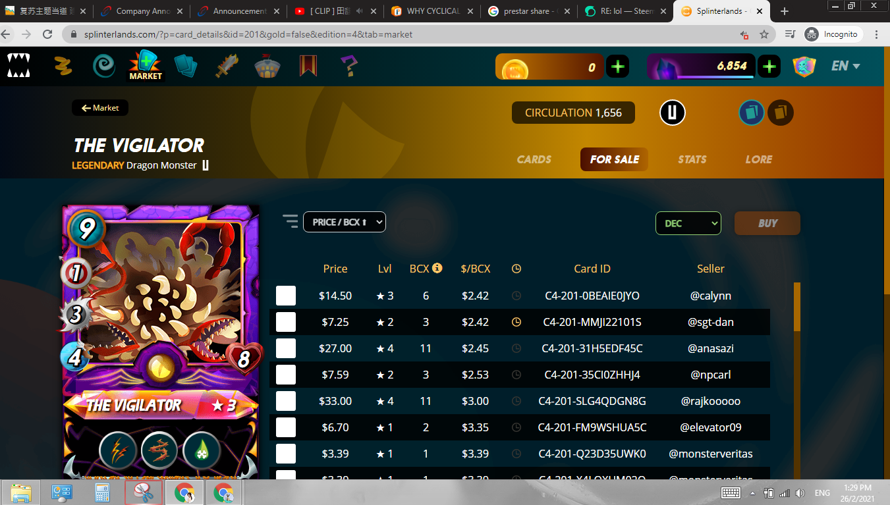Image resolution: width=890 pixels, height=505 pixels.
Task: Click the red heart health icon showing 8
Action: point(244,359)
